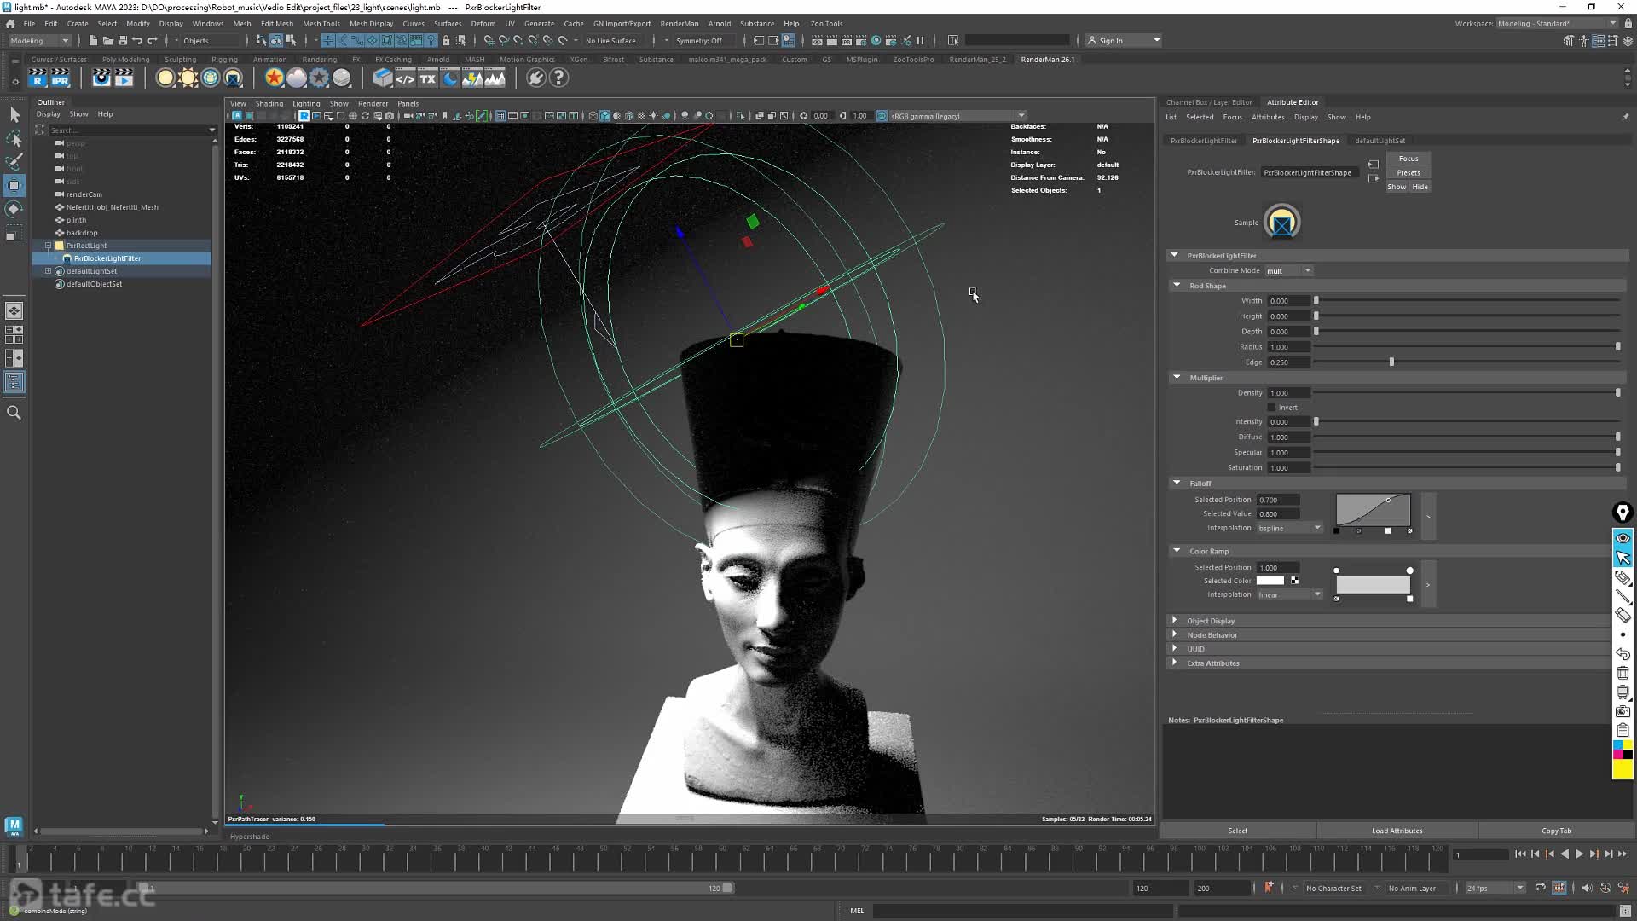Screen dimensions: 1637x921
Task: Open Combine Mode mult dropdown
Action: [x=1288, y=271]
